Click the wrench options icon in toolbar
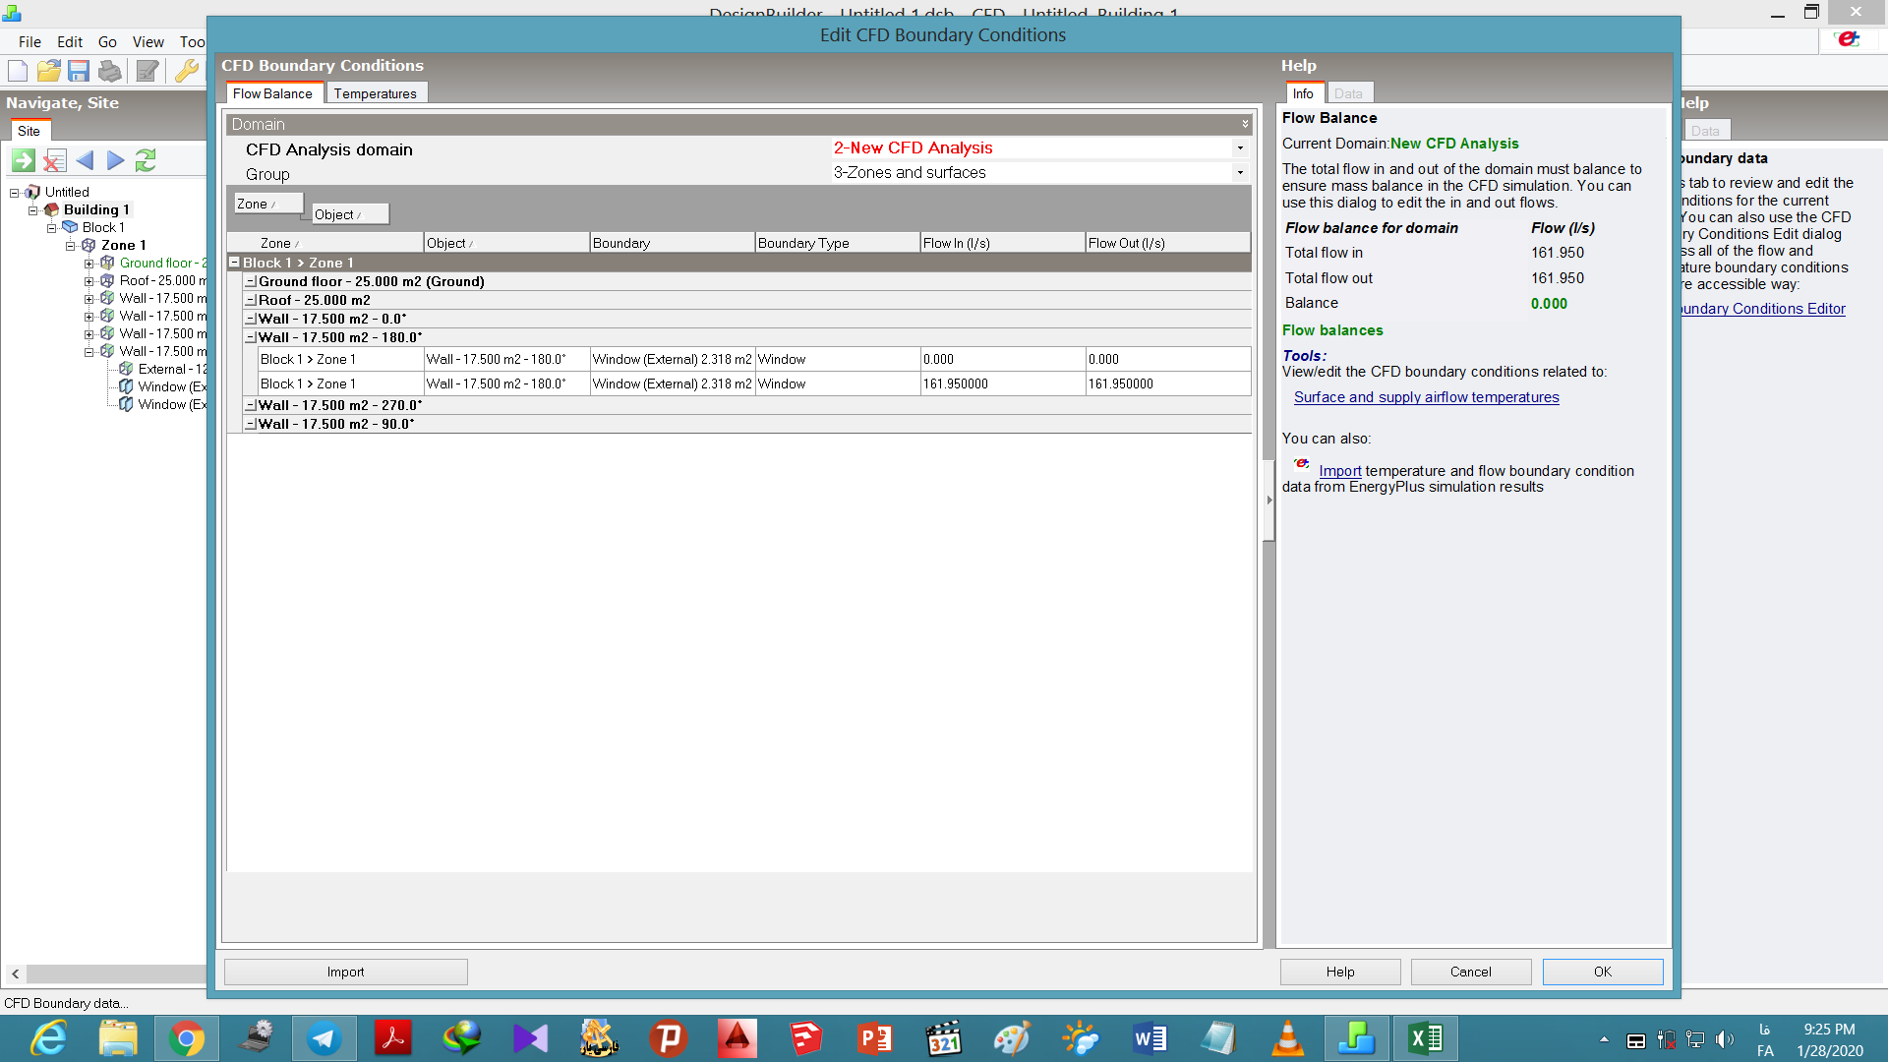 [x=186, y=71]
